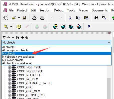The width and height of the screenshot is (114, 99).
Task: Click the Execute gear icon
Action: point(19,27)
